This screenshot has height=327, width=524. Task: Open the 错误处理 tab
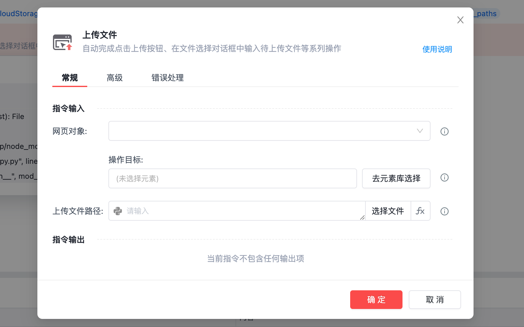coord(167,78)
